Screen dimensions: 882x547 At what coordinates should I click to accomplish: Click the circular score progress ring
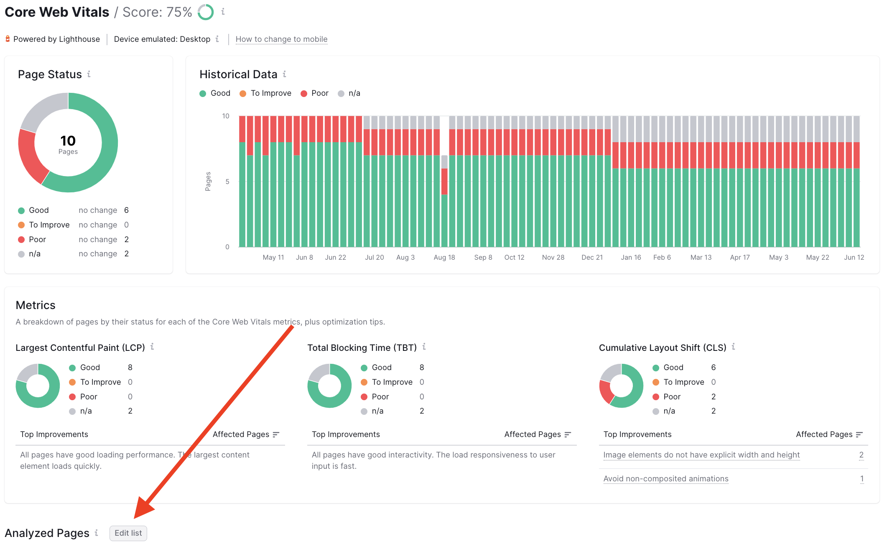coord(206,12)
